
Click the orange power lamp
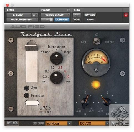click(x=96, y=84)
